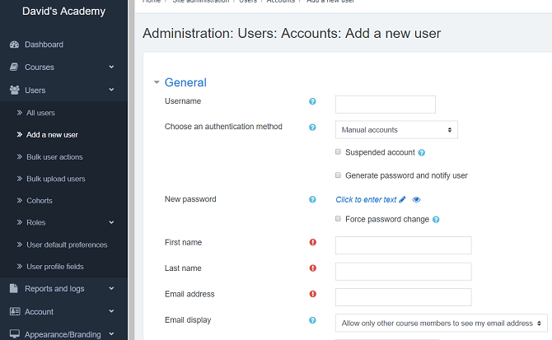The height and width of the screenshot is (340, 552).
Task: Click the Email address input field
Action: click(403, 297)
